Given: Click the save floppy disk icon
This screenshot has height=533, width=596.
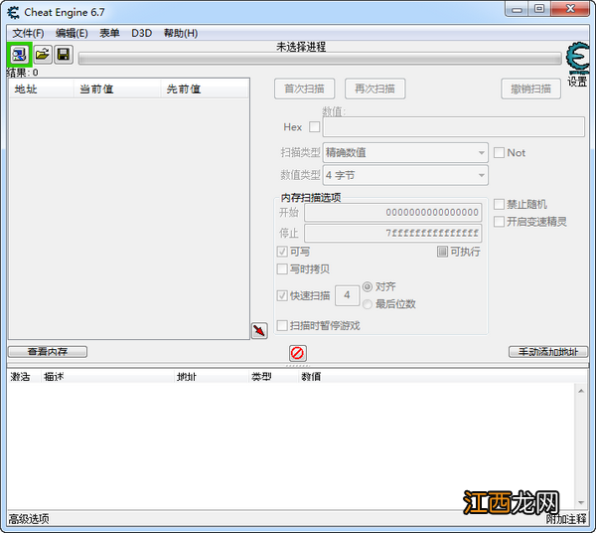Looking at the screenshot, I should point(64,55).
